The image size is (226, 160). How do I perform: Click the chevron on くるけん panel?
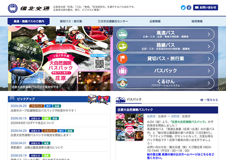[209, 83]
